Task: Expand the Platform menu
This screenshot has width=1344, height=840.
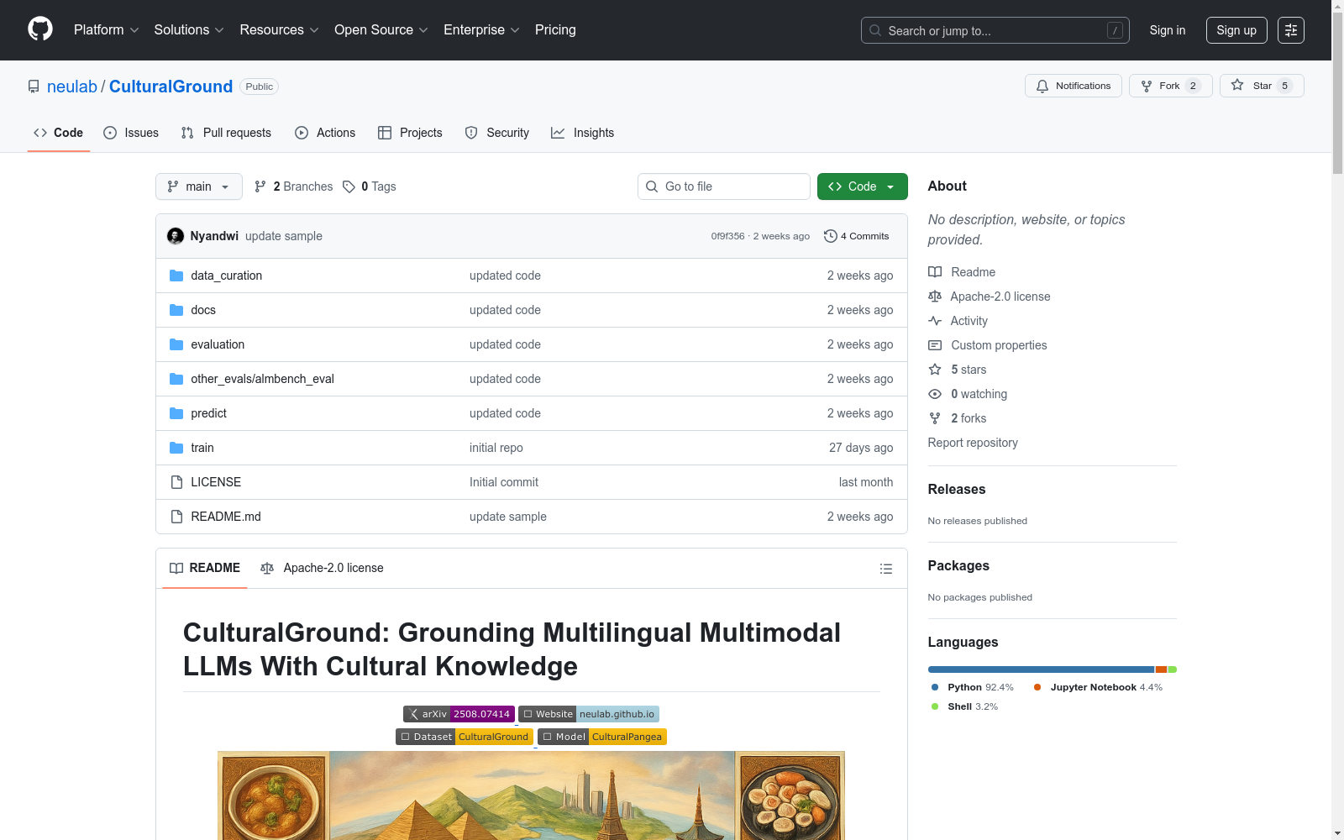Action: (106, 30)
